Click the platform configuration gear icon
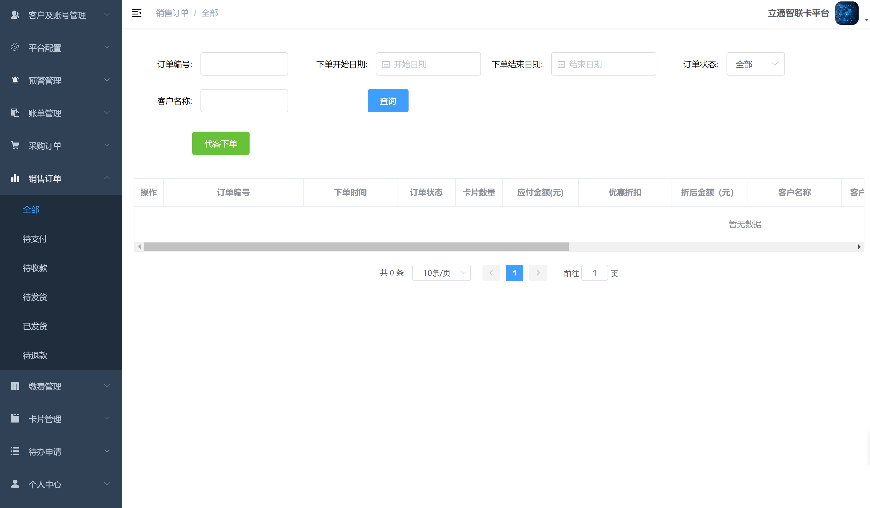Viewport: 870px width, 508px height. pyautogui.click(x=15, y=47)
